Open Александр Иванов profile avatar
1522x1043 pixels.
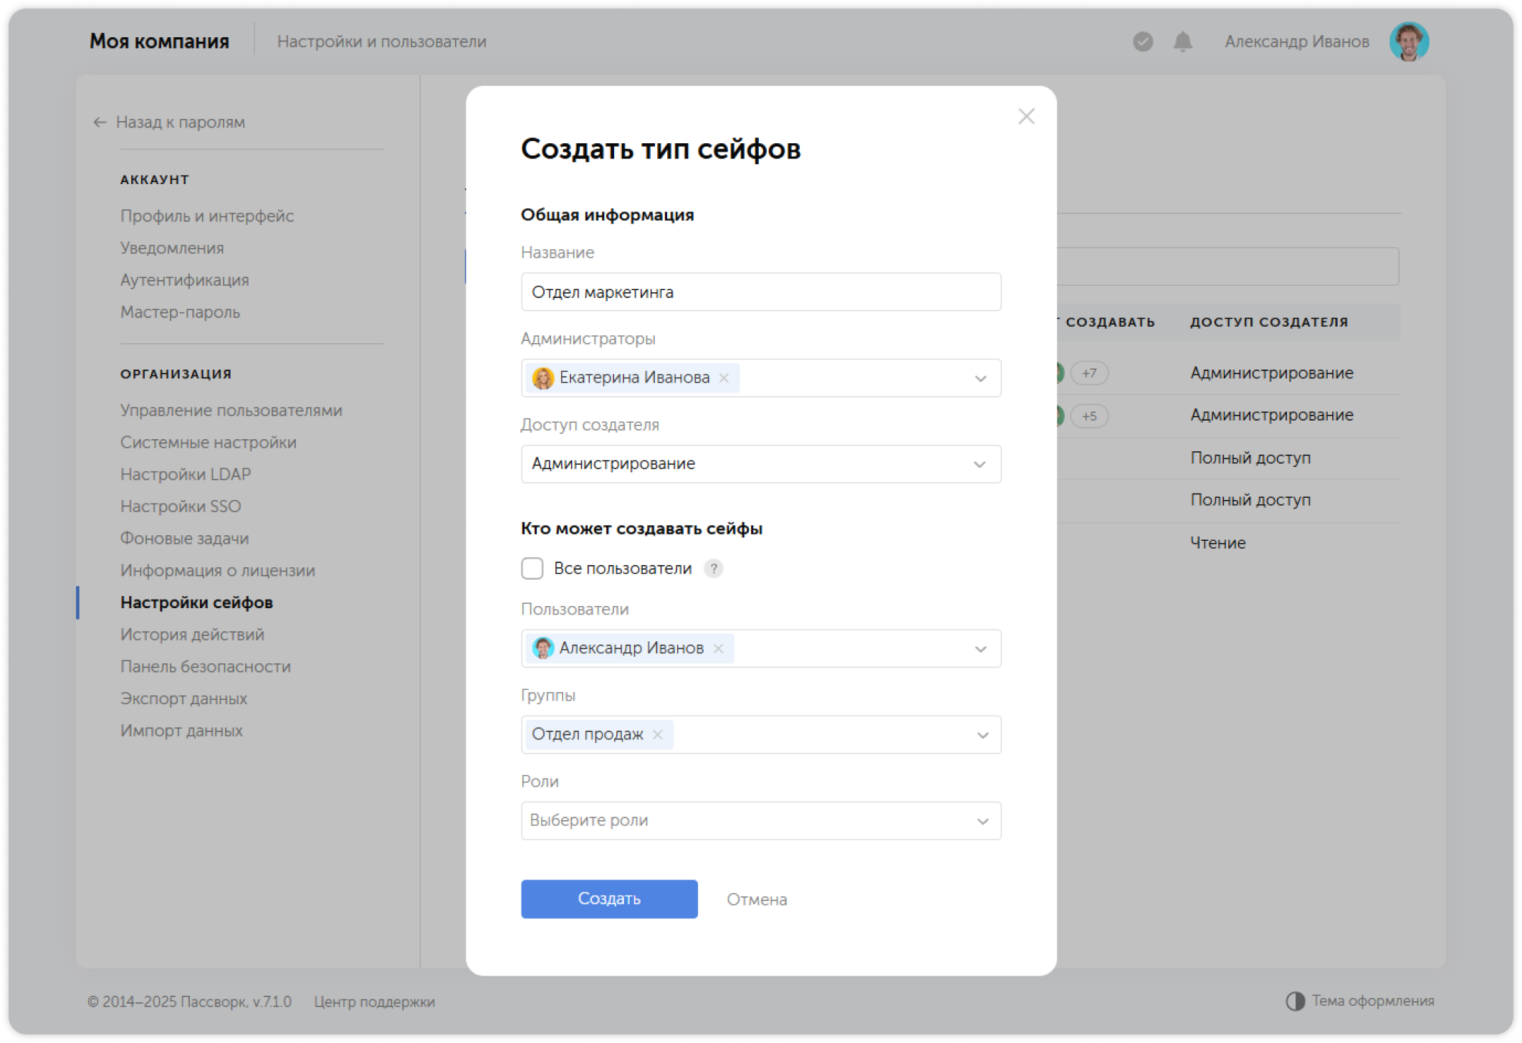(x=1408, y=42)
